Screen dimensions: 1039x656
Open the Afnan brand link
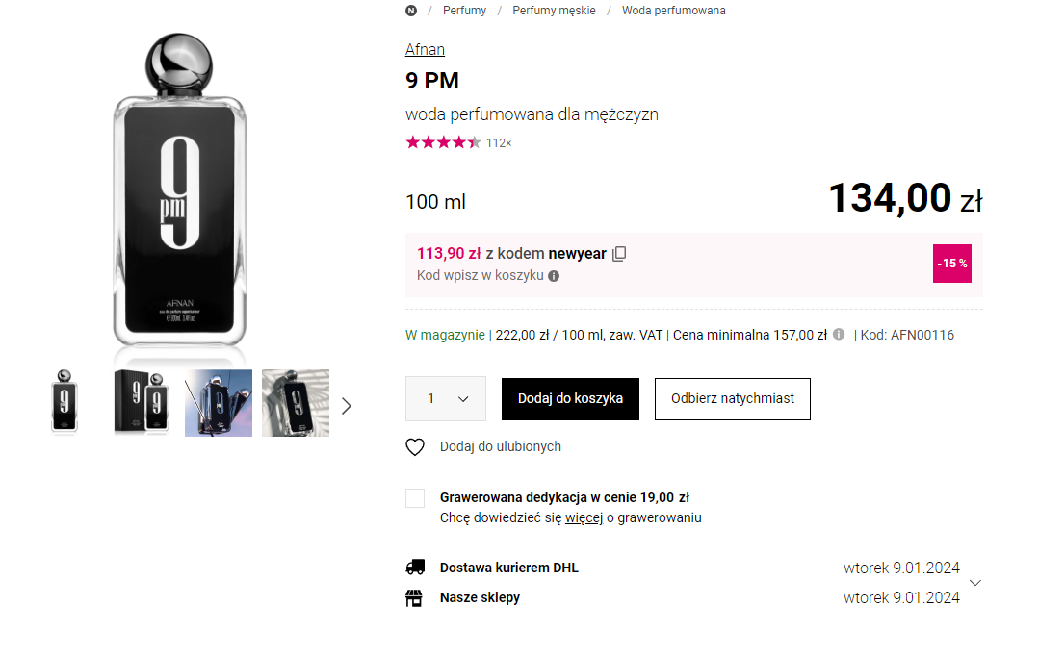pos(425,50)
